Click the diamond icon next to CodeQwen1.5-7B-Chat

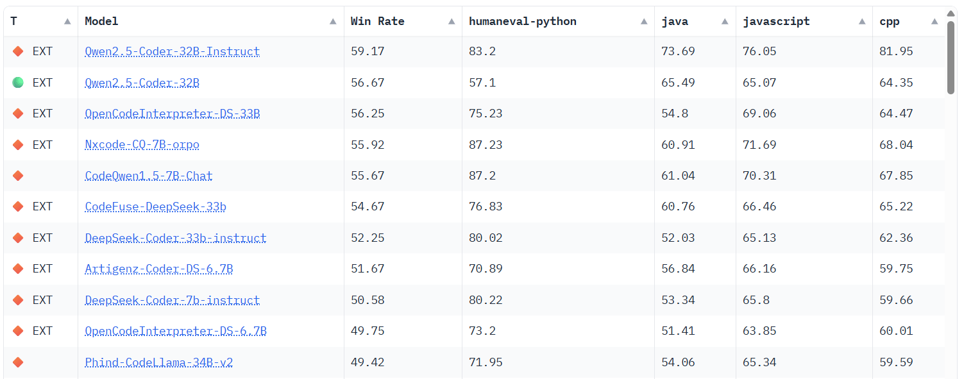(x=18, y=175)
